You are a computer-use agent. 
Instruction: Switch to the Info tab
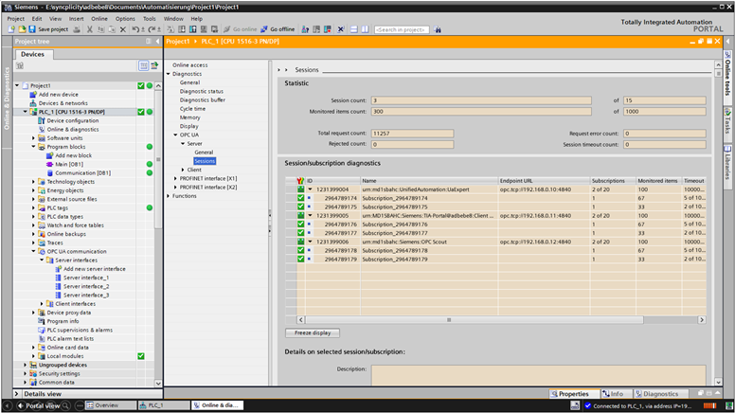pyautogui.click(x=616, y=394)
